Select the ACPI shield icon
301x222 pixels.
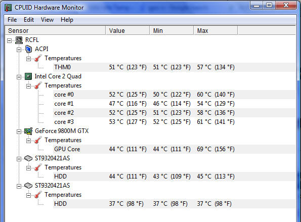tap(29, 49)
